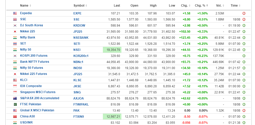Click the Expedia row US flag icon
This screenshot has height=125, width=255.
pos(15,13)
